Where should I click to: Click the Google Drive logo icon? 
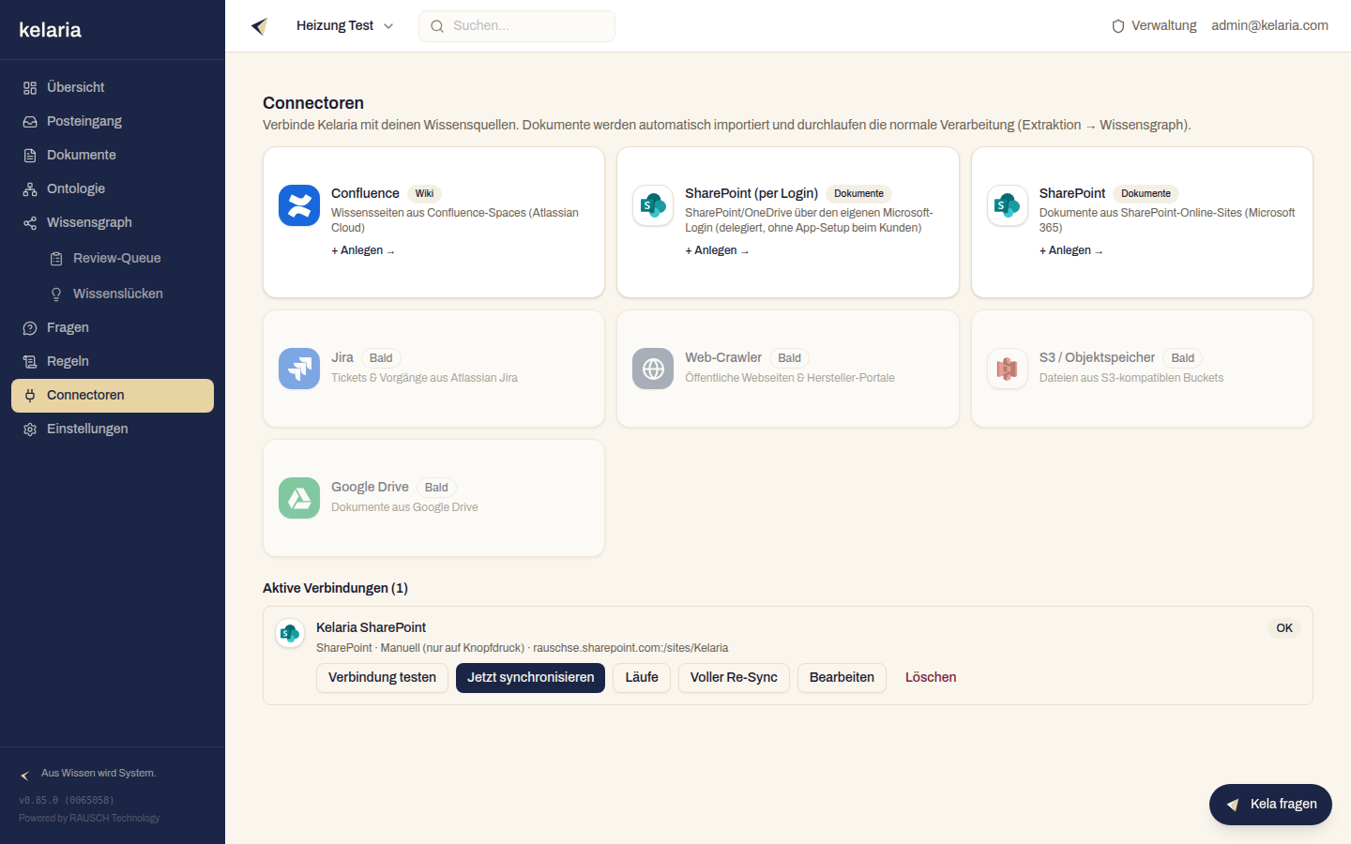pos(299,498)
